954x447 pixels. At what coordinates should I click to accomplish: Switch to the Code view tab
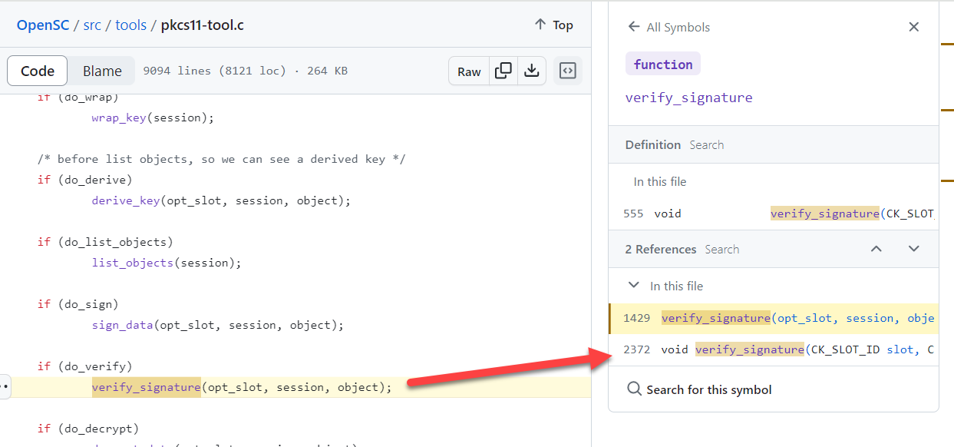[x=38, y=71]
